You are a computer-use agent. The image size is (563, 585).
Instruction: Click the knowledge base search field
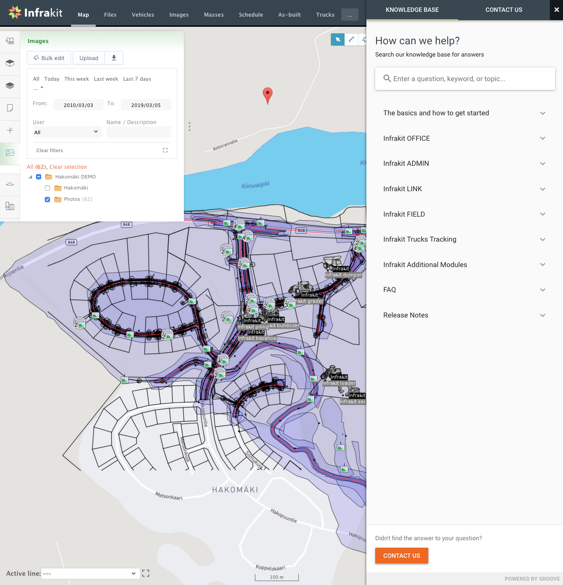click(465, 79)
